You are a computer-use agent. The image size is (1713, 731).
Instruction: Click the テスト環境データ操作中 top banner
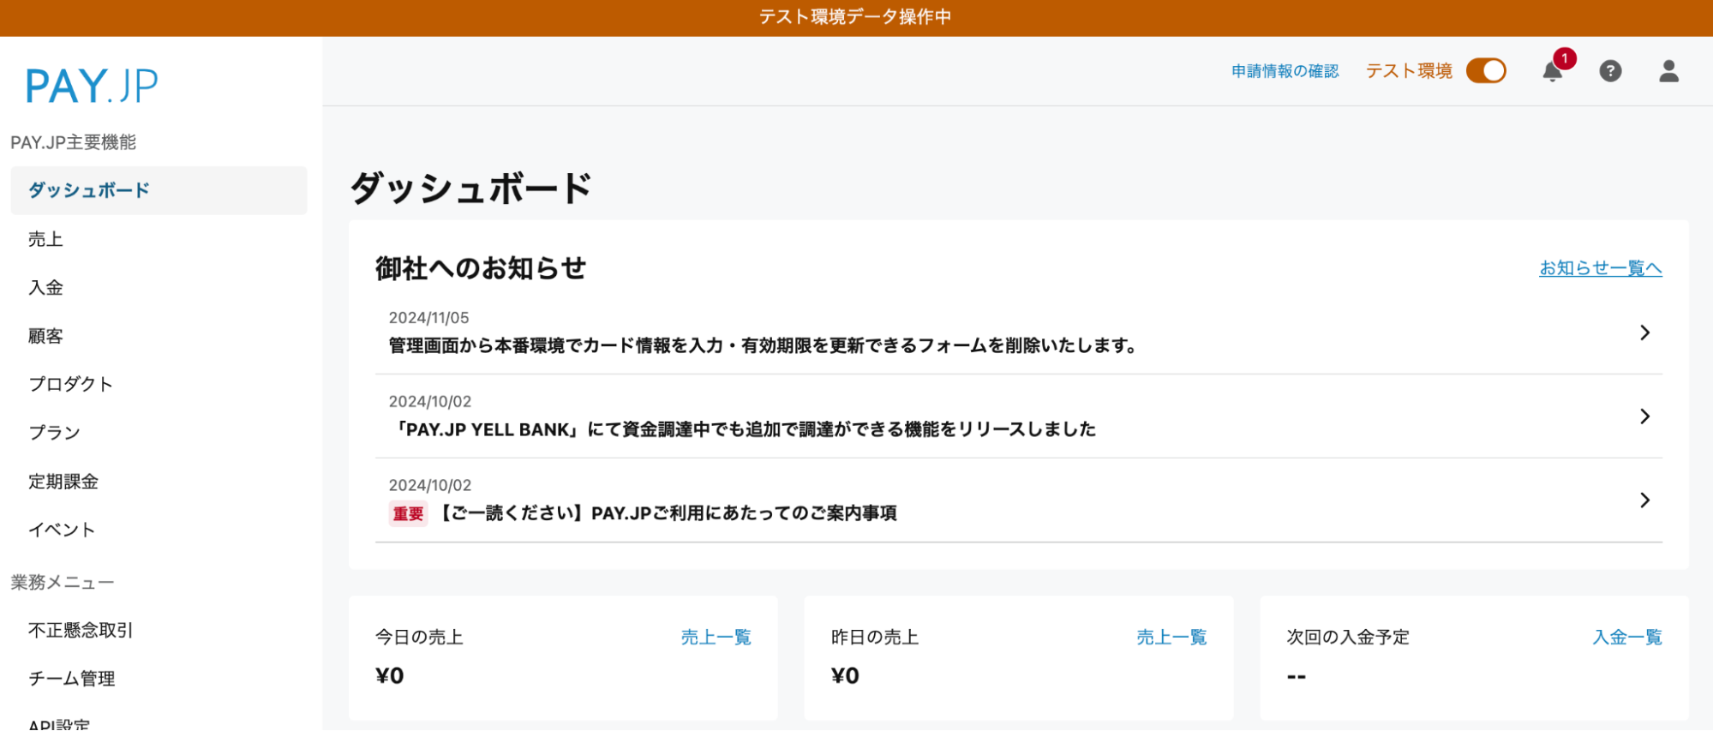[856, 17]
